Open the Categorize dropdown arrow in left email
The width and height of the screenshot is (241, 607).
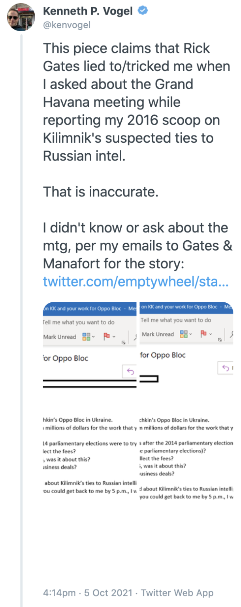tap(93, 337)
